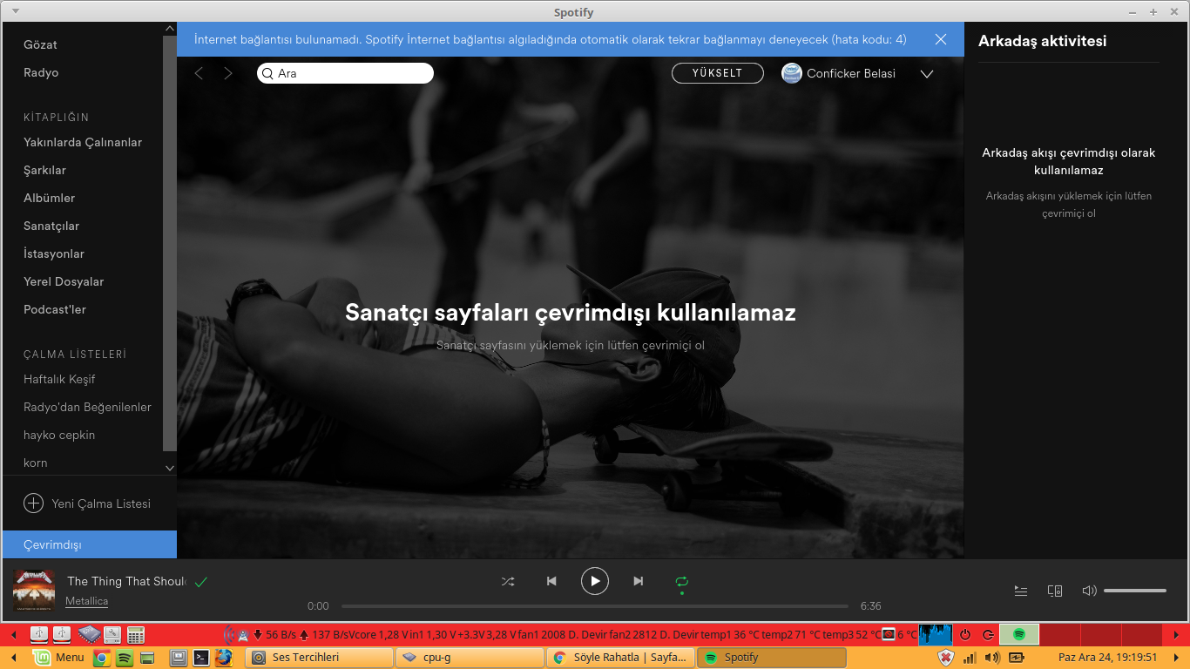Mute the Spotify volume speaker icon
Screen dimensions: 1190x669
(1089, 591)
